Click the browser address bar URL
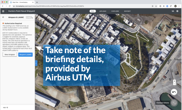 pos(50,6)
